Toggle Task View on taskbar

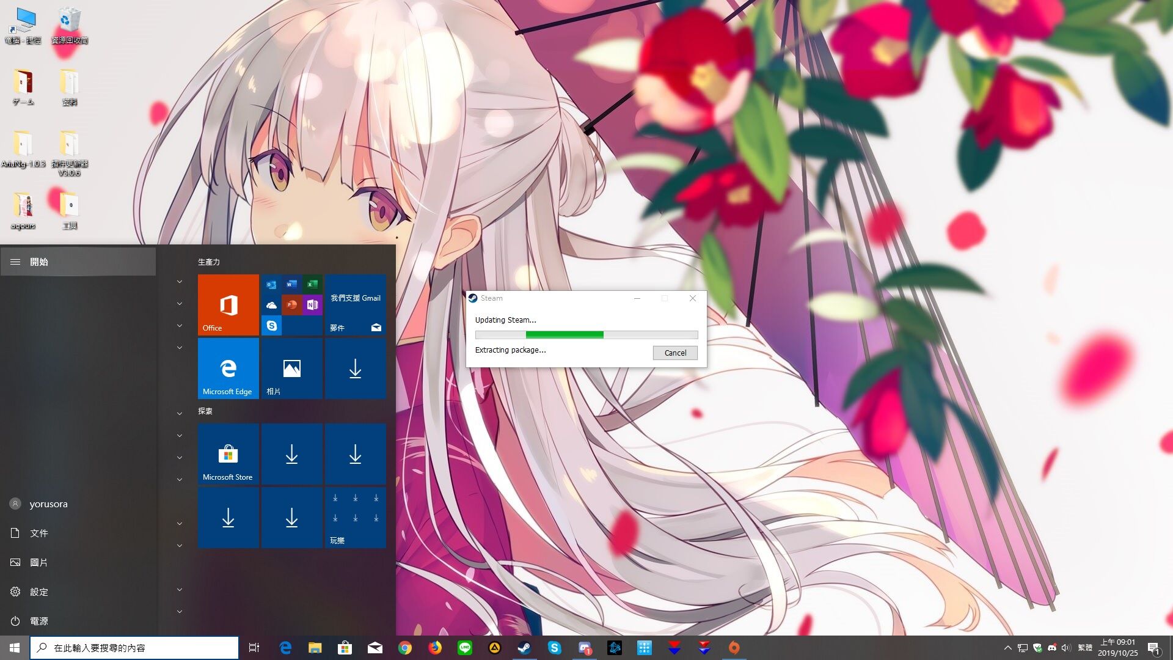254,648
